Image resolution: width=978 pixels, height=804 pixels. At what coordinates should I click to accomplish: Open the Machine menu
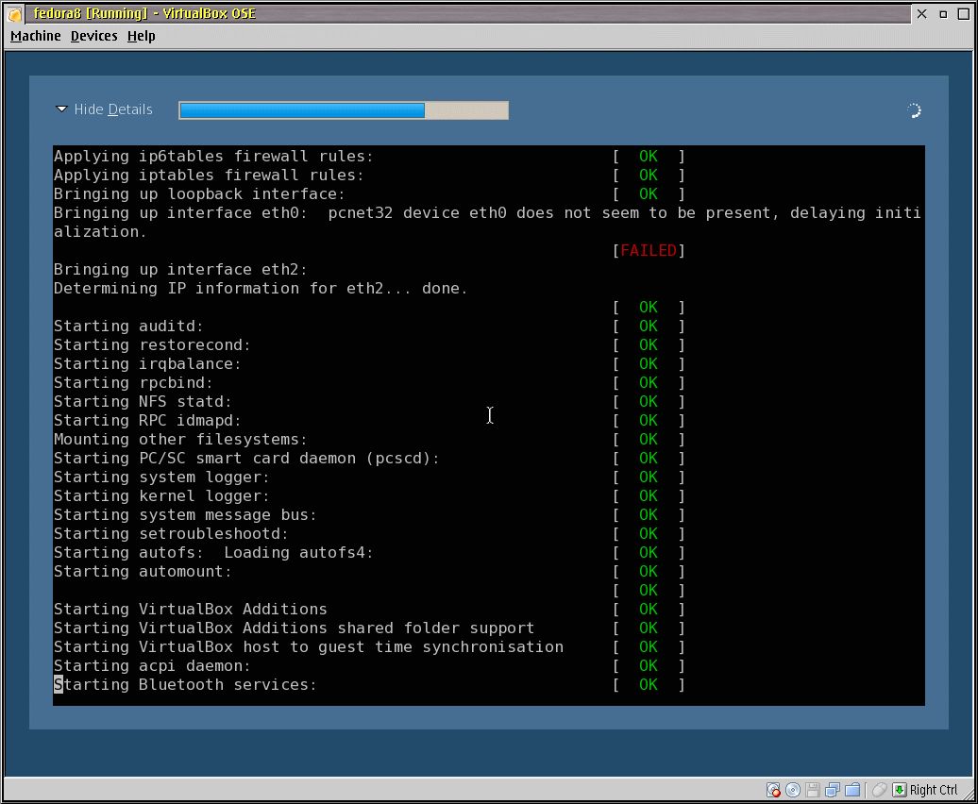pyautogui.click(x=36, y=36)
